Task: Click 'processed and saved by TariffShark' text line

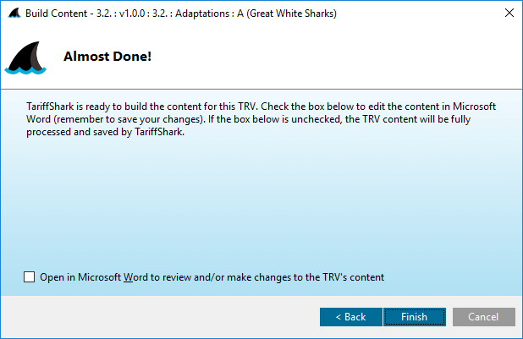Action: pyautogui.click(x=106, y=132)
